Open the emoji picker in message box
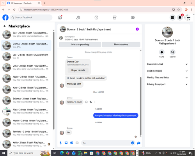The image size is (195, 156). (133, 143)
